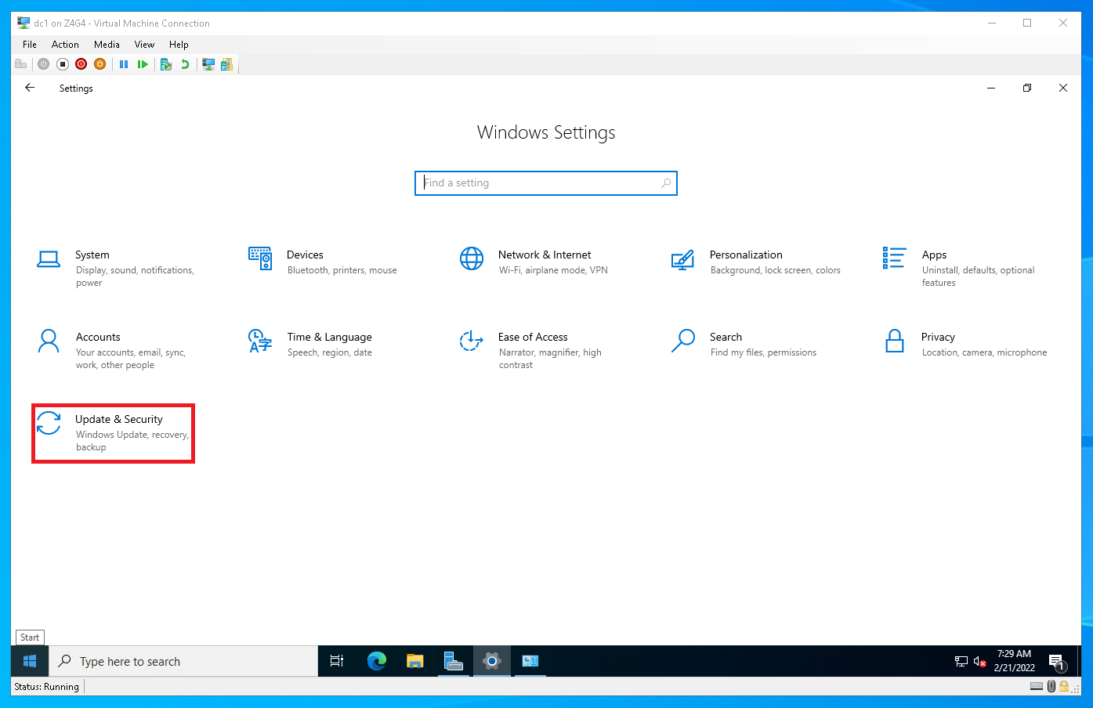Image resolution: width=1093 pixels, height=708 pixels.
Task: Click the green Reset icon
Action: click(143, 64)
